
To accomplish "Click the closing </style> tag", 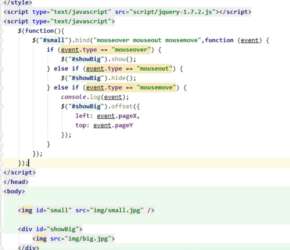I will click(18, 3).
